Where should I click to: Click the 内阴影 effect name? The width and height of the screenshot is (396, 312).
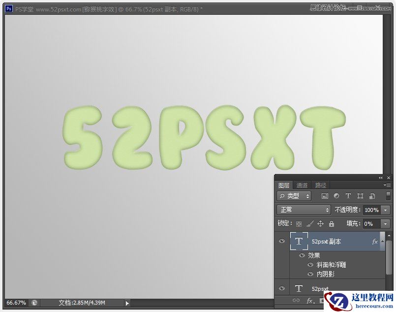[326, 274]
